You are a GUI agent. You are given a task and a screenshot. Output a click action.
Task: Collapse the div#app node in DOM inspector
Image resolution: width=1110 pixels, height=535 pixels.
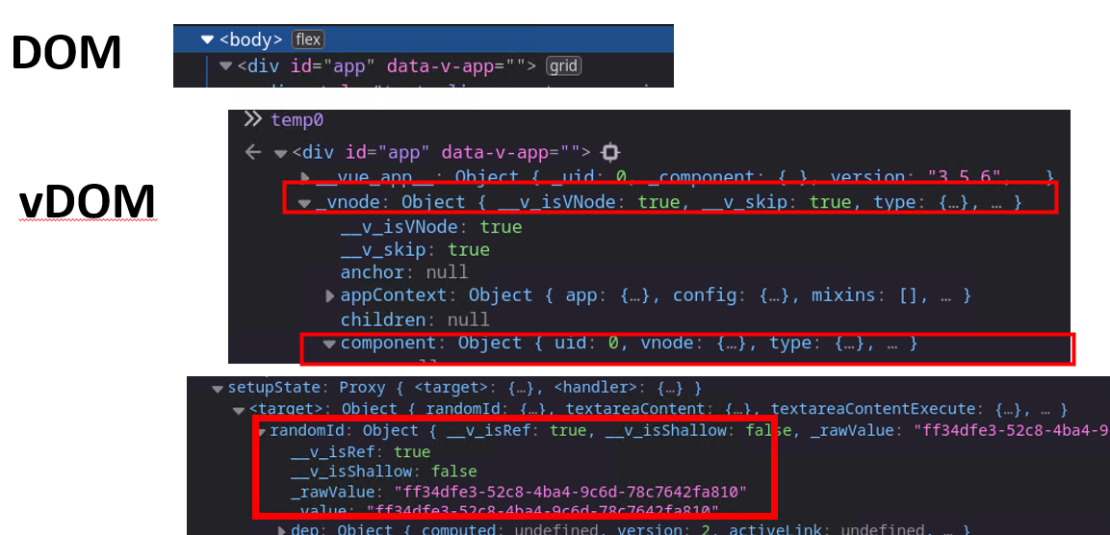point(226,66)
